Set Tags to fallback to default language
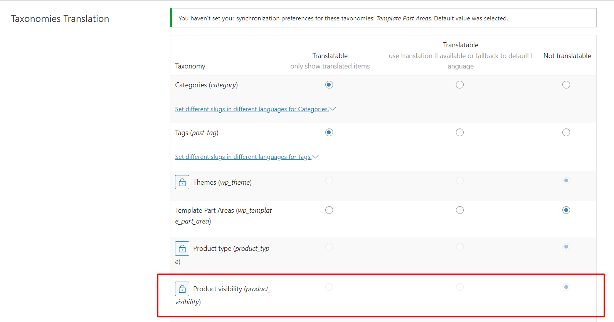 click(x=460, y=132)
